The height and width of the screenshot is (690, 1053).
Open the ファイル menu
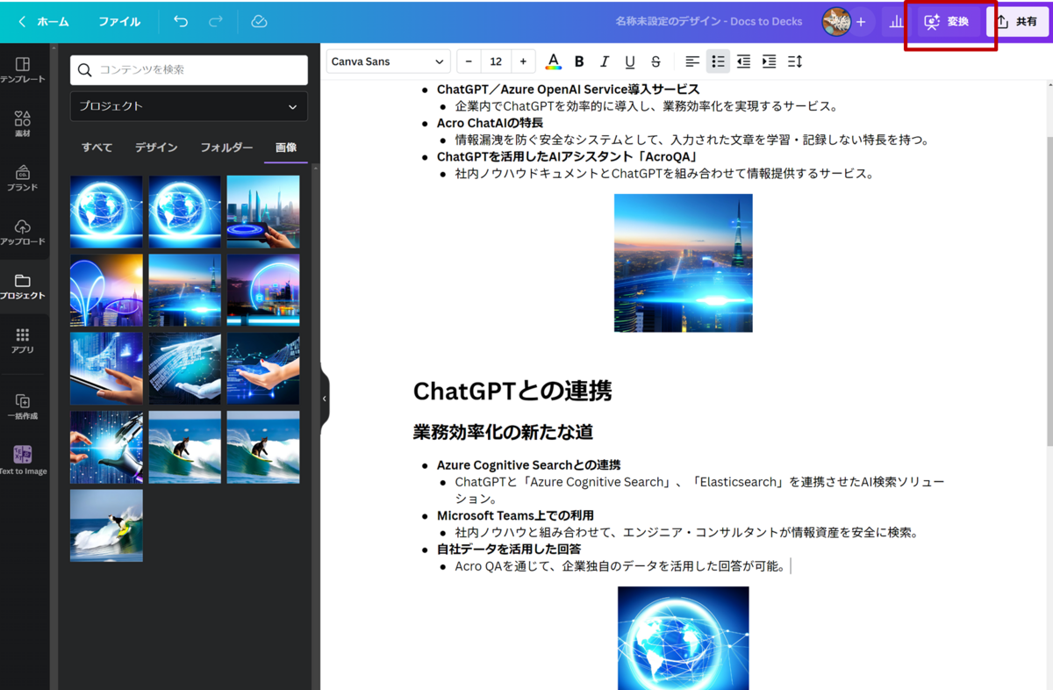coord(119,21)
